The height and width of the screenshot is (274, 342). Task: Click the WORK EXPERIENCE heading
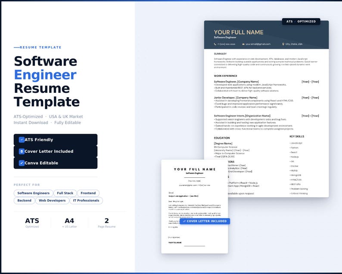(x=225, y=76)
